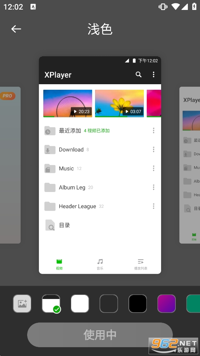Tap the 使用中 button
The height and width of the screenshot is (356, 200).
point(100,335)
